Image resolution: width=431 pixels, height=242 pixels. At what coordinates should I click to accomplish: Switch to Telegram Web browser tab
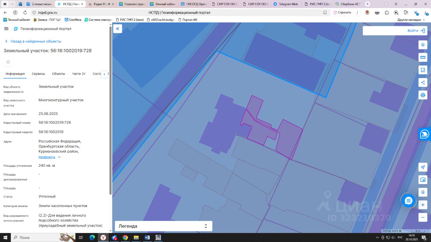(x=286, y=4)
